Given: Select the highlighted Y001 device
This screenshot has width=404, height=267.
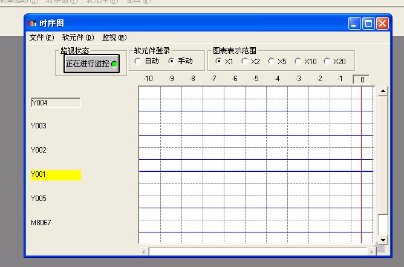Looking at the screenshot, I should [56, 175].
